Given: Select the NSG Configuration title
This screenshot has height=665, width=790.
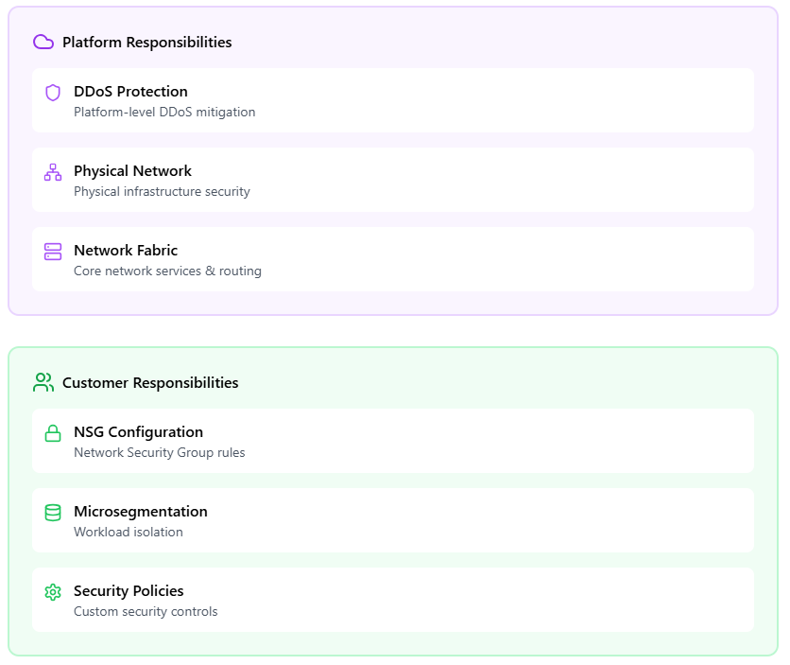Looking at the screenshot, I should click(x=138, y=432).
